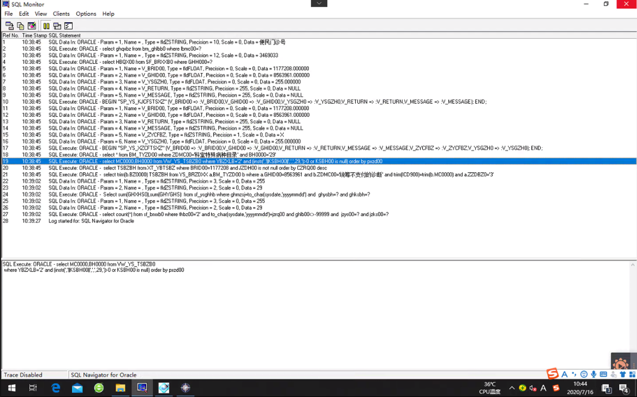Expand the chevron dropdown at top center

319,3
